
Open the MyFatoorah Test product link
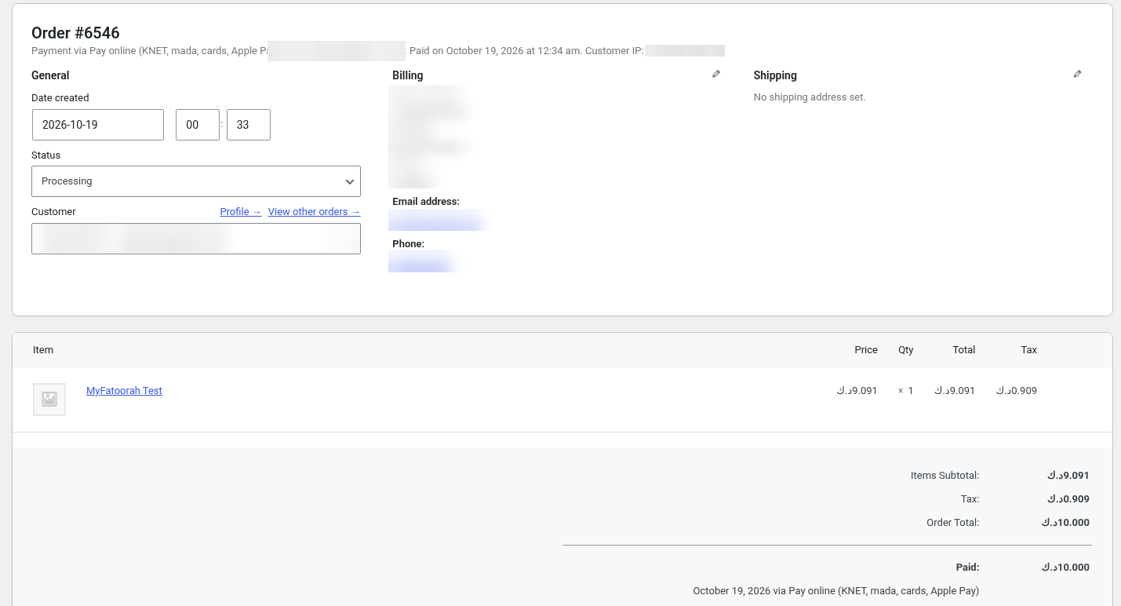pos(124,391)
